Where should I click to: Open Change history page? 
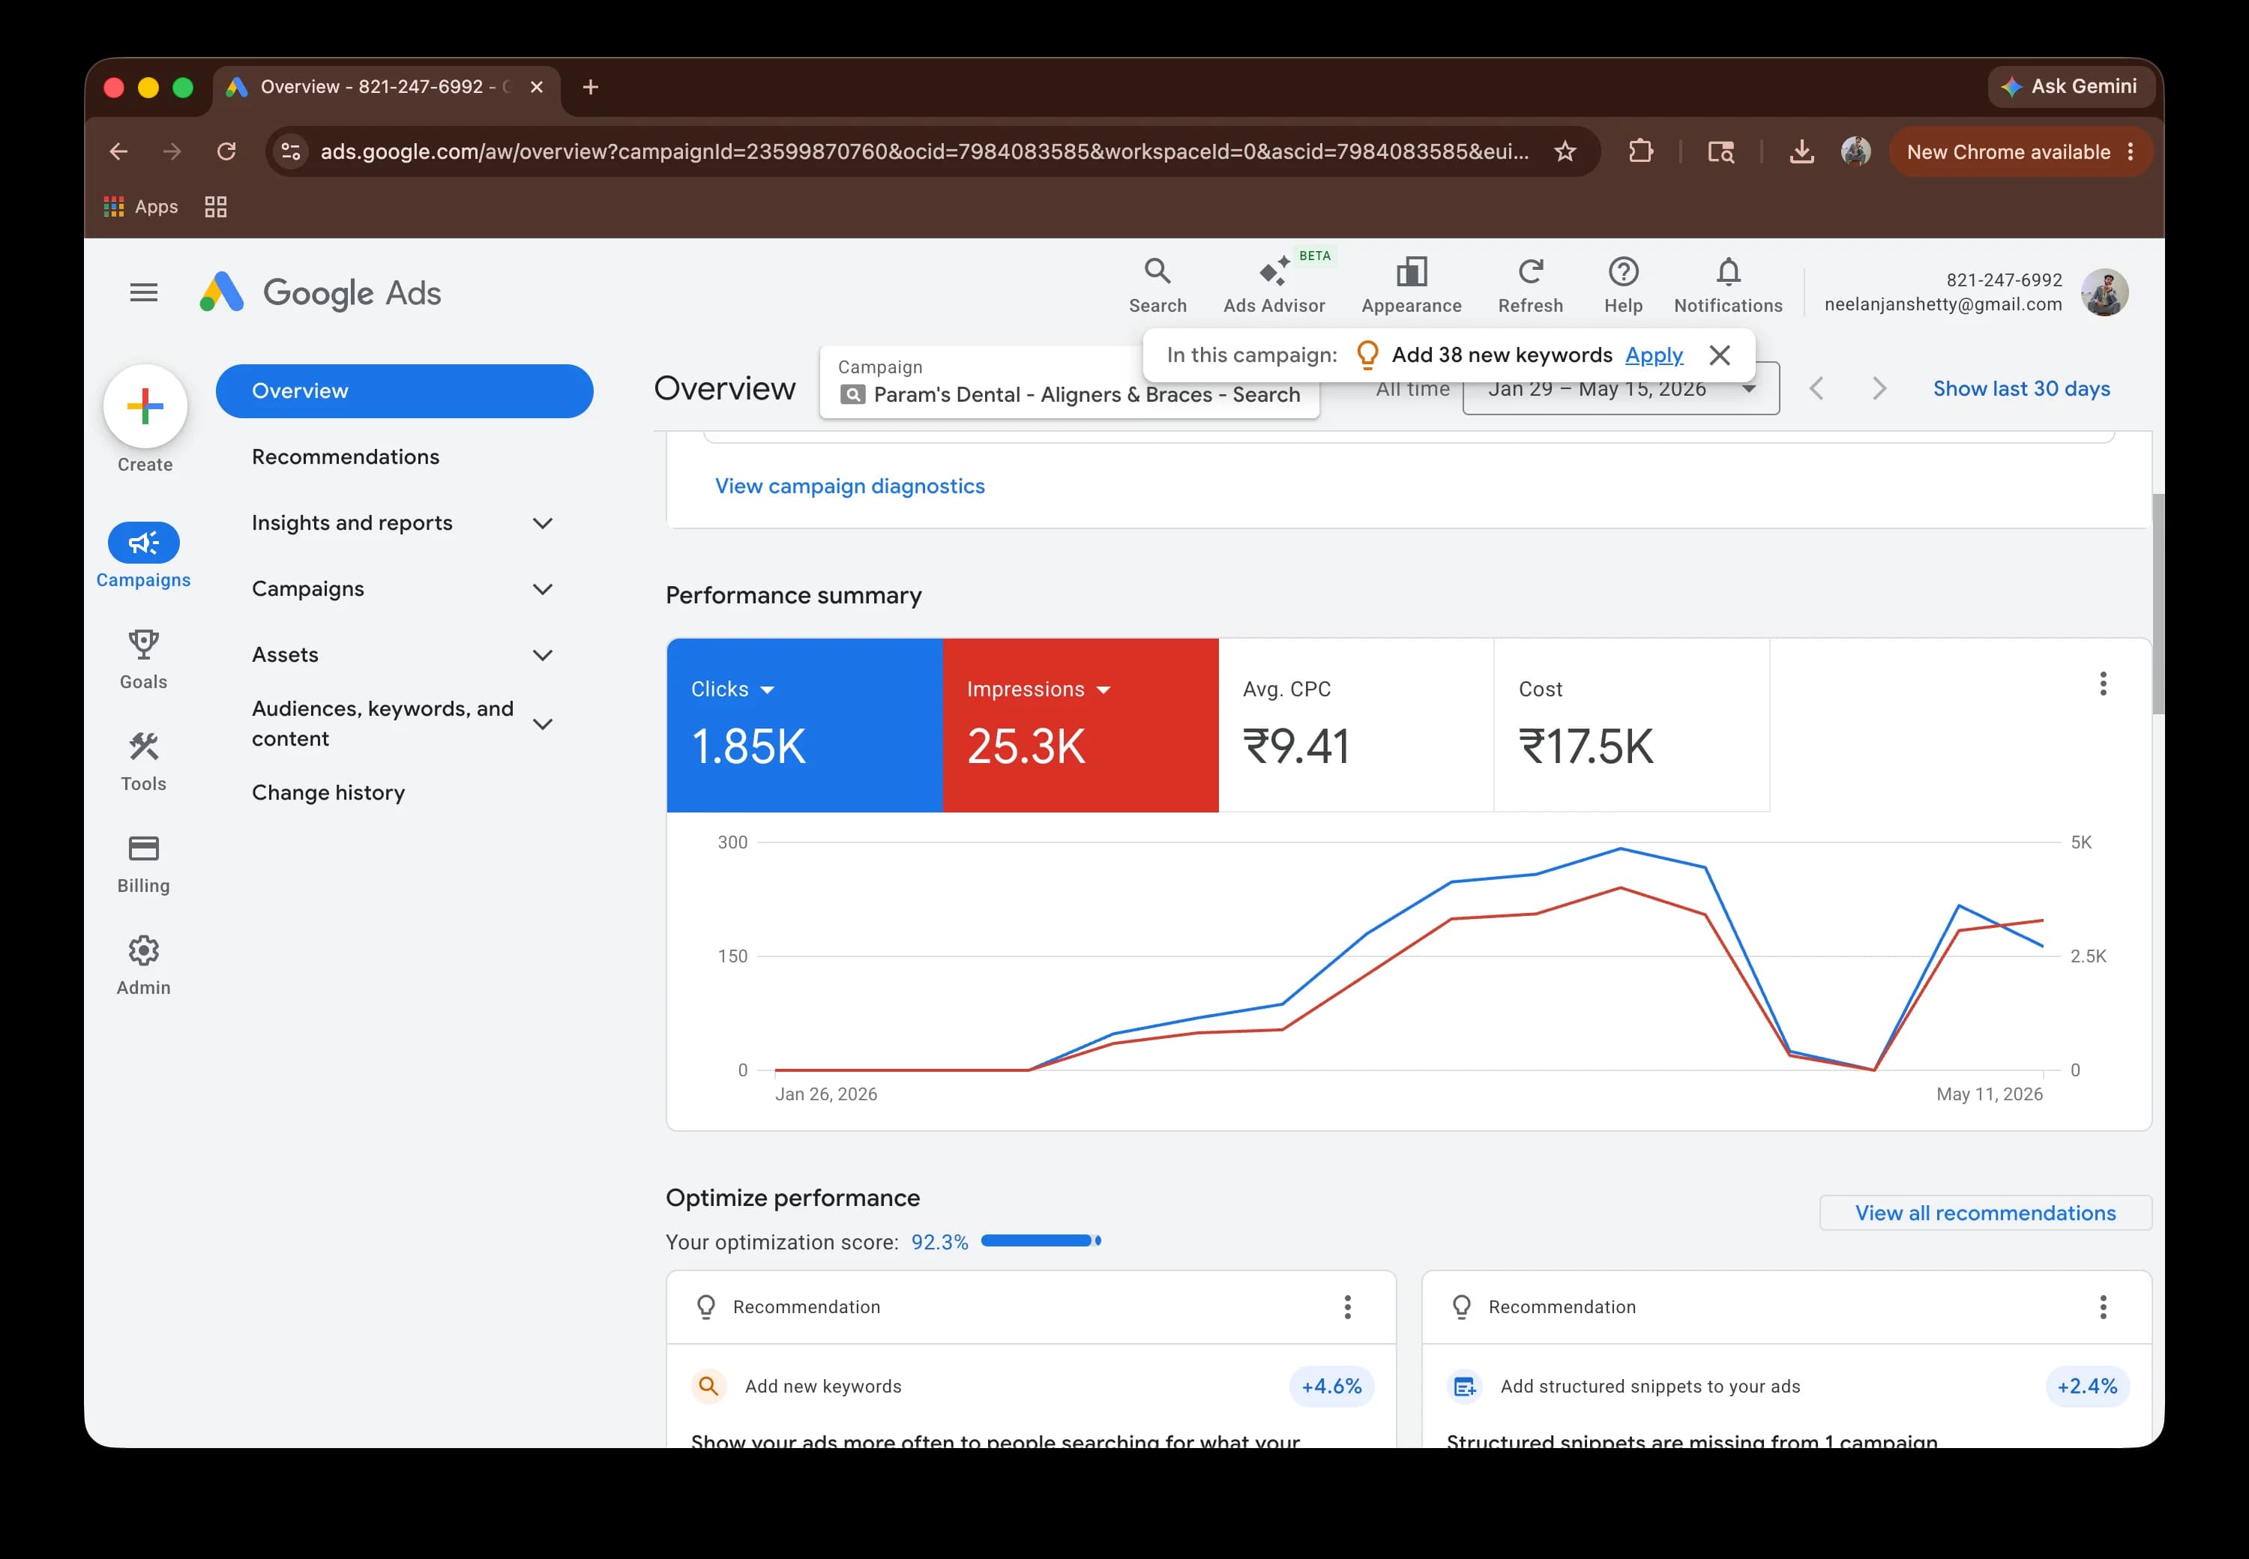tap(328, 792)
